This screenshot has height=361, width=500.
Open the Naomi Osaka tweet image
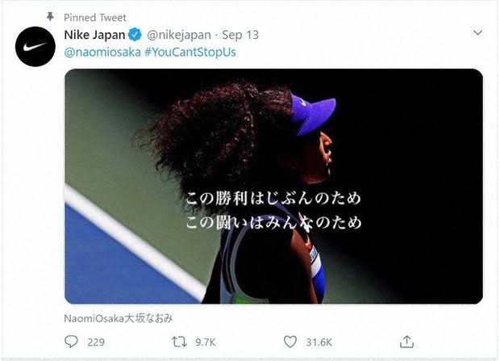[x=273, y=187]
